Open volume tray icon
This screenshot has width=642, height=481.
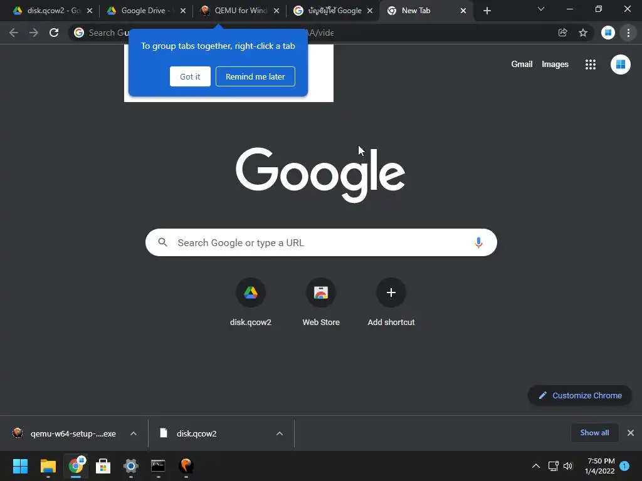coord(568,466)
